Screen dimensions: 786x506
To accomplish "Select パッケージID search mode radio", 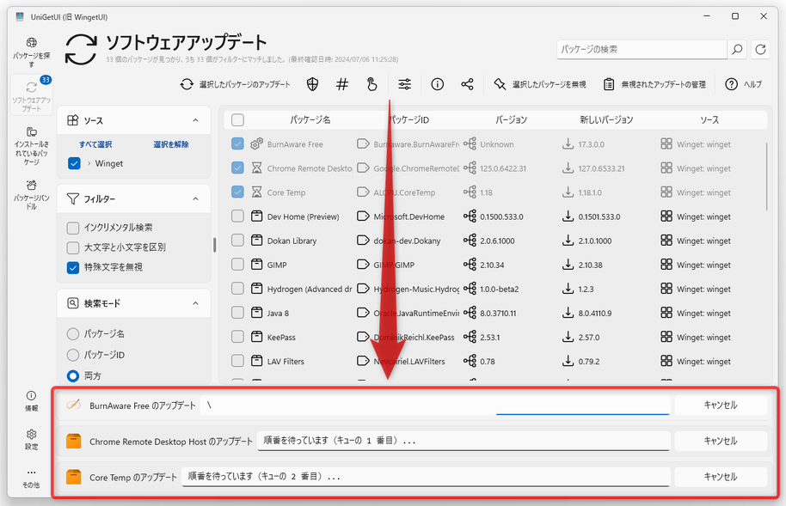I will (73, 355).
